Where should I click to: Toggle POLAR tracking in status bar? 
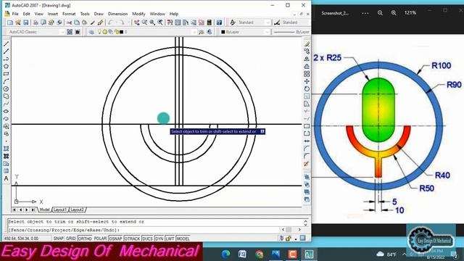100,239
